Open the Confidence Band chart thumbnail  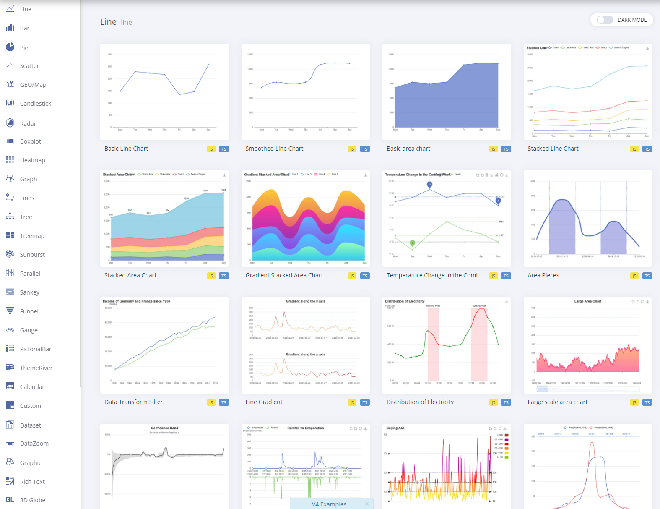[164, 466]
